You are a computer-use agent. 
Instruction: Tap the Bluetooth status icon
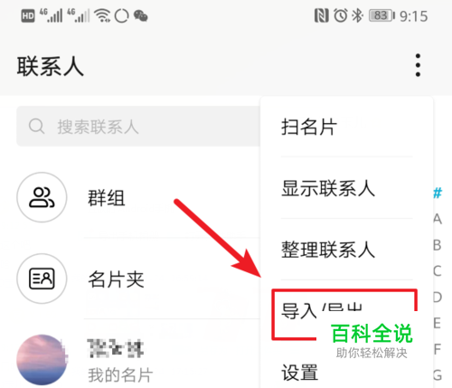click(x=358, y=15)
